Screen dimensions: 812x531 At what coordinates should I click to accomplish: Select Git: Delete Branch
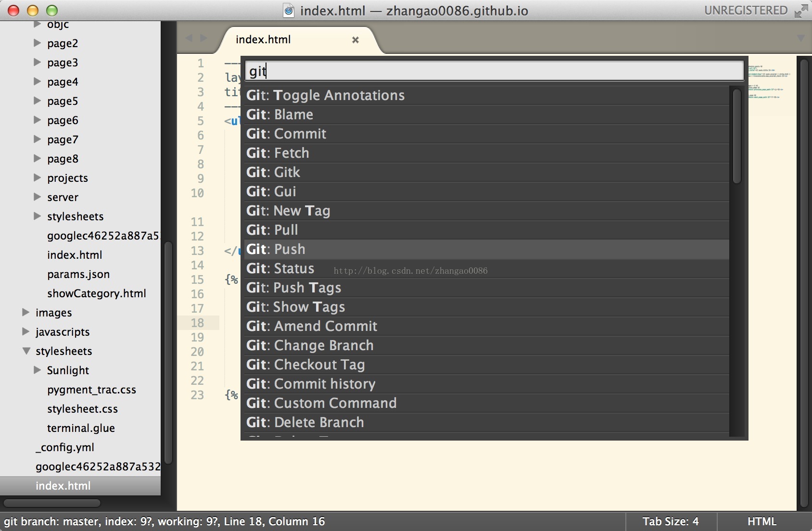coord(487,422)
